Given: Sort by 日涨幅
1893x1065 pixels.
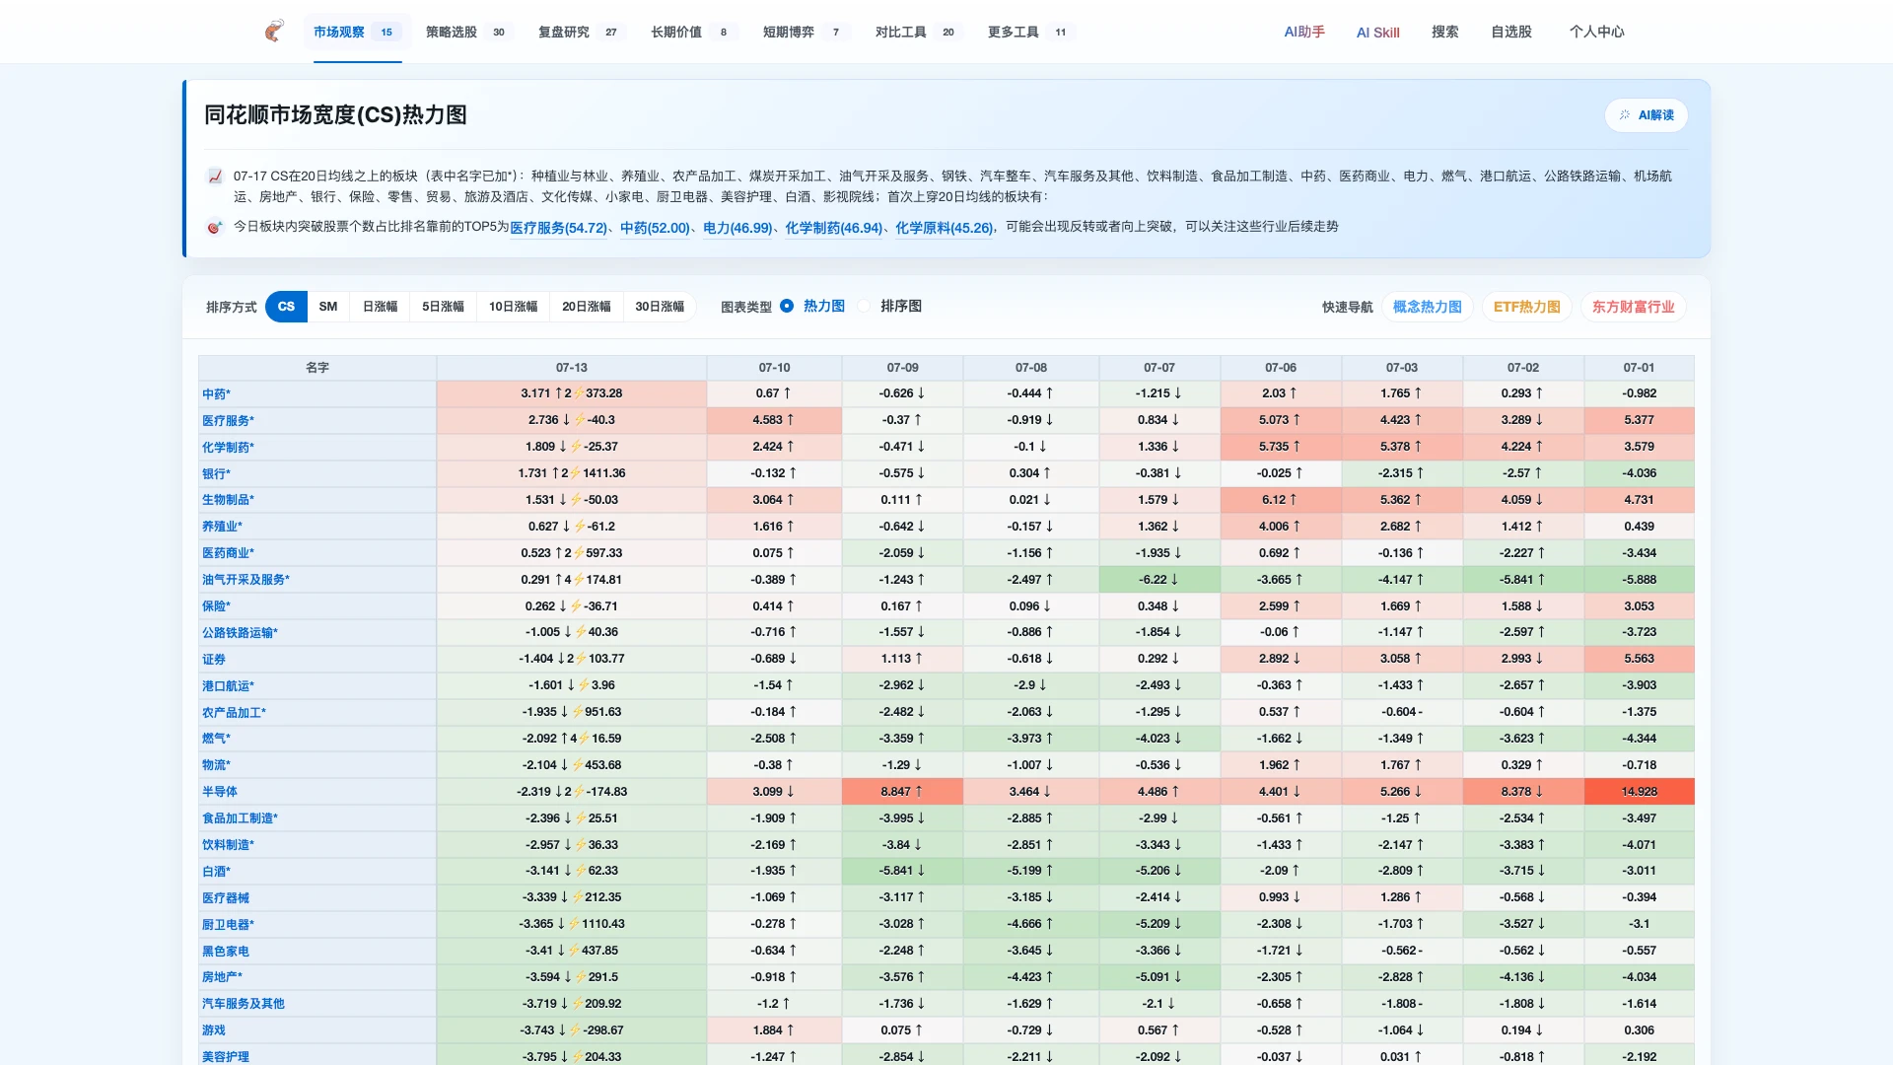Looking at the screenshot, I should 380,307.
